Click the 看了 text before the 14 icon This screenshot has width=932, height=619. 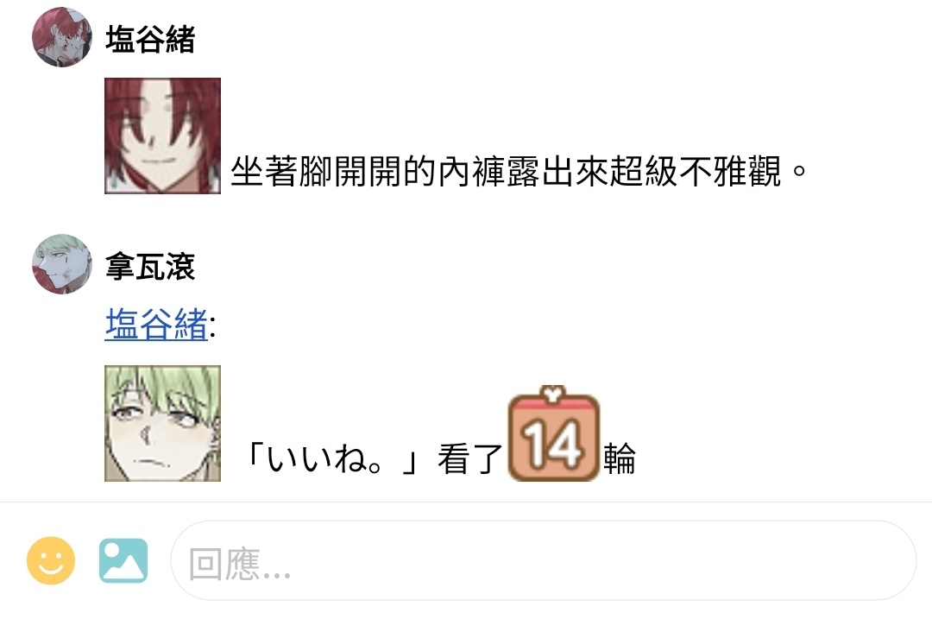[x=471, y=459]
